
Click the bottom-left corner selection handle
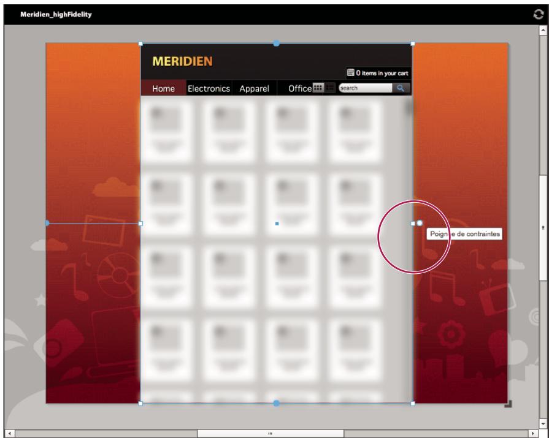[x=140, y=404]
